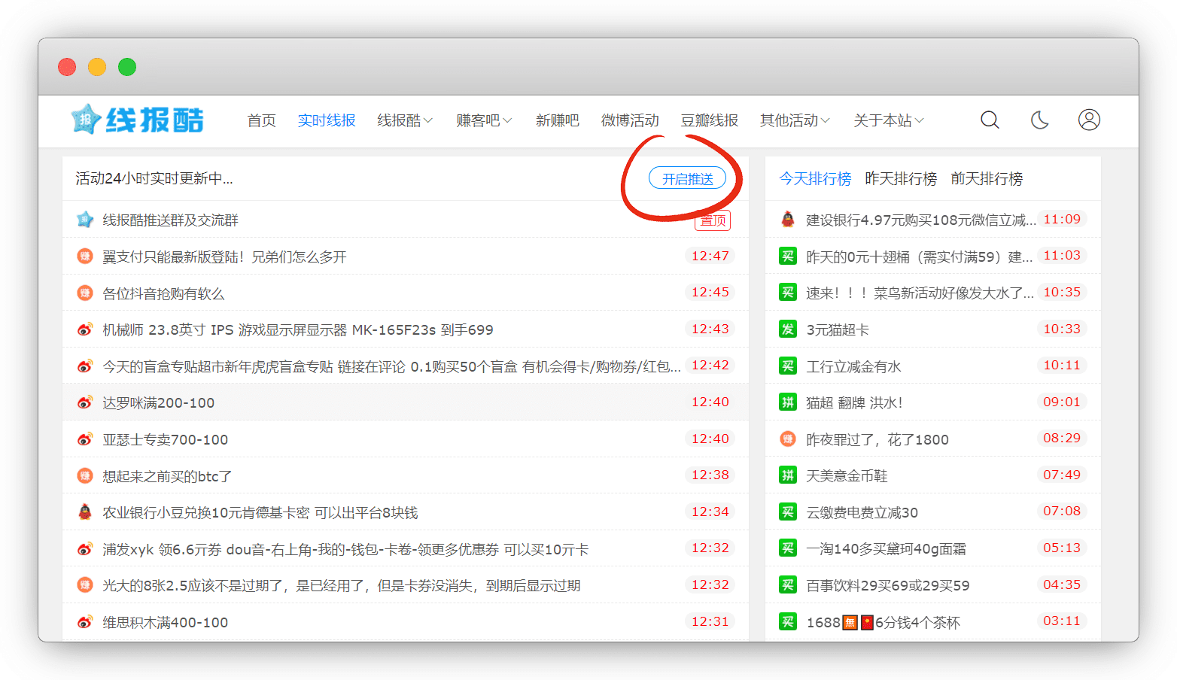The height and width of the screenshot is (680, 1177).
Task: Expand the 关于本站 dropdown
Action: (x=888, y=120)
